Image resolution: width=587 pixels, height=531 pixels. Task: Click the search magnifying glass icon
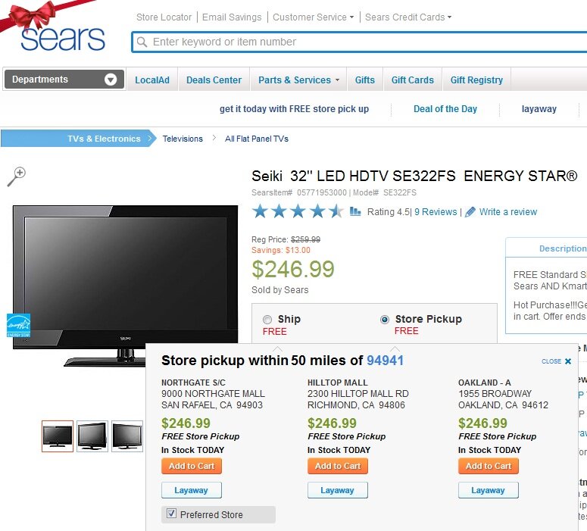pos(142,42)
